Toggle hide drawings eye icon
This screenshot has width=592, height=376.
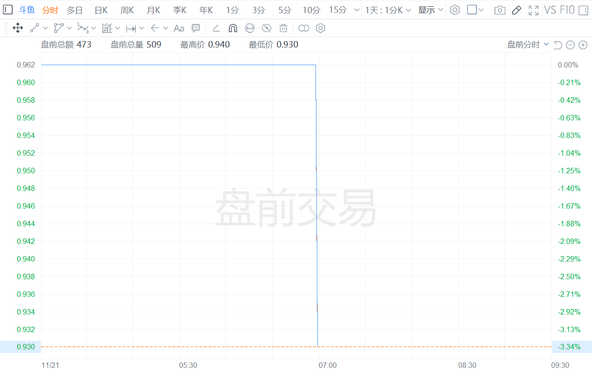(267, 29)
